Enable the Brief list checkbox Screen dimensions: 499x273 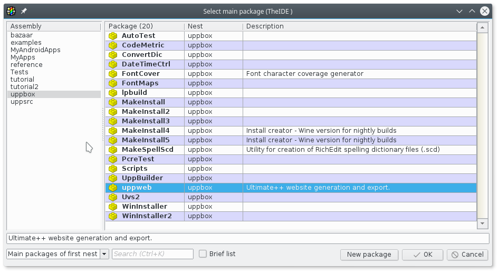click(x=203, y=254)
